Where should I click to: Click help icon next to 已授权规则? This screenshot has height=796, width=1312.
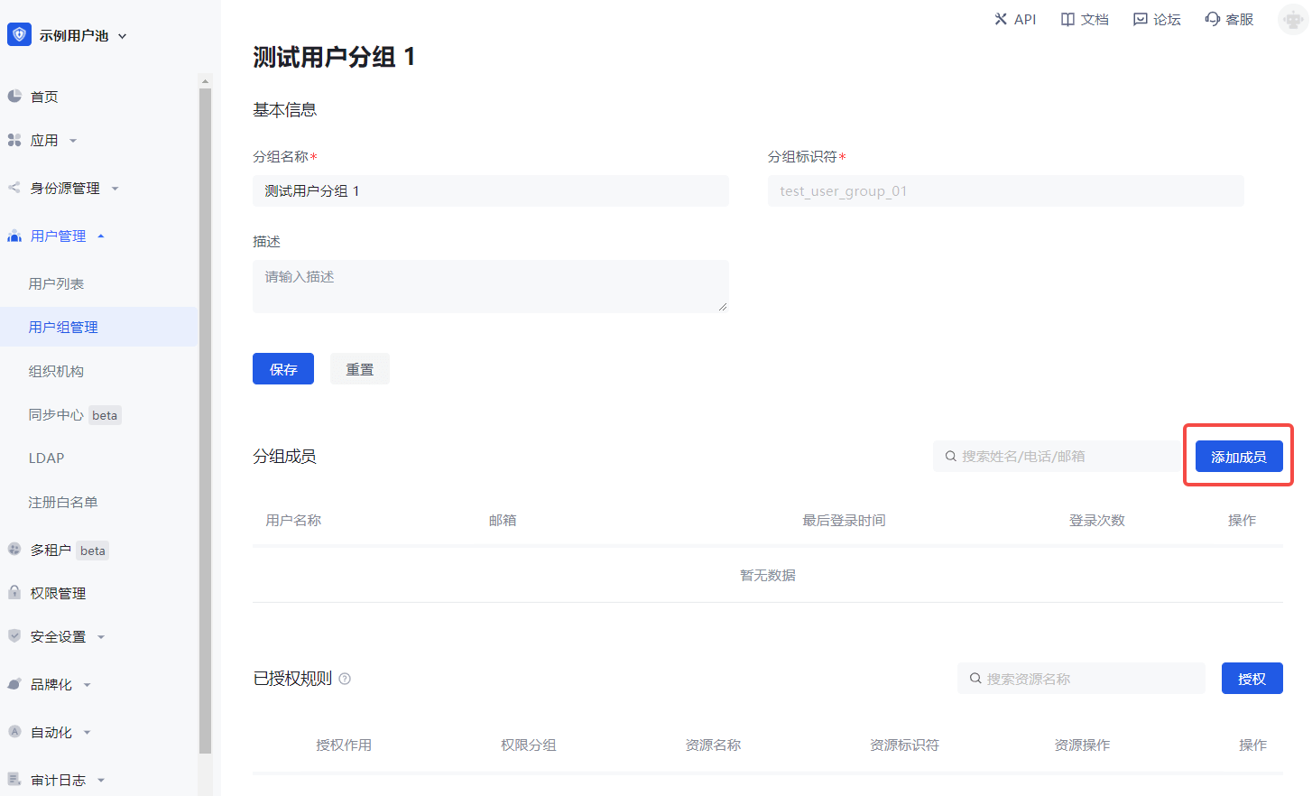pyautogui.click(x=345, y=679)
